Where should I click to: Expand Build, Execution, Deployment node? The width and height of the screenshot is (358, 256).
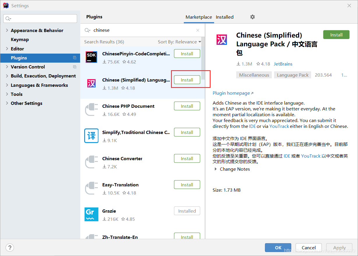click(7, 76)
